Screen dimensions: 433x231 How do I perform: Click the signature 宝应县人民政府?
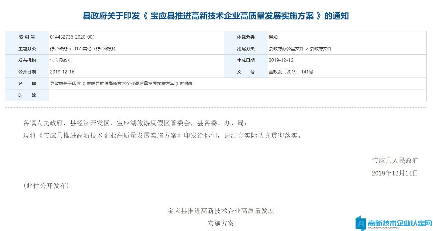395,161
